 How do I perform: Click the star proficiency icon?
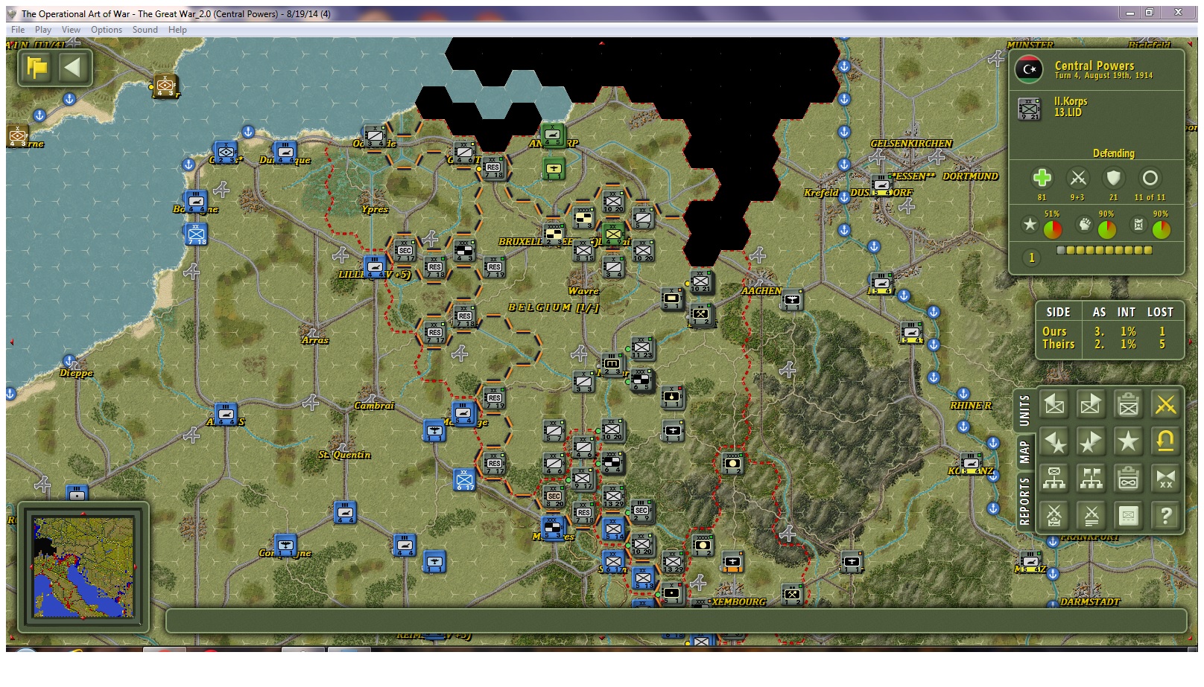(x=1030, y=225)
